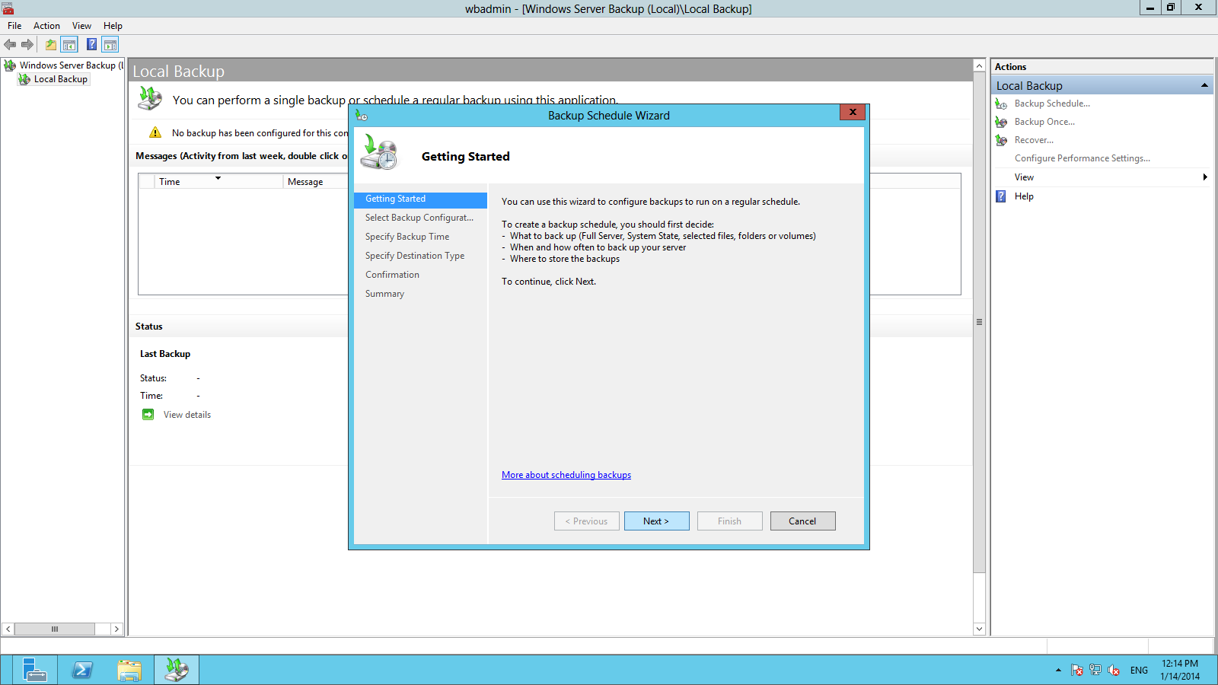Click the Local Backup tree node icon
This screenshot has width=1218, height=685.
[24, 79]
